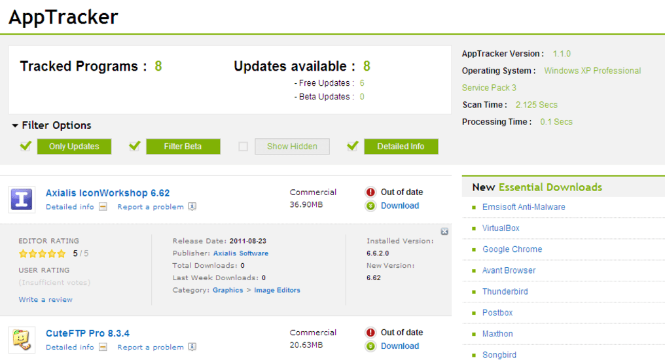Open the Image Editors category link
This screenshot has height=362, width=665.
[277, 290]
